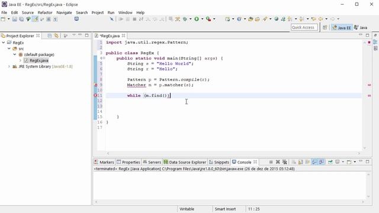
Task: Open the Open Console dropdown arrow
Action: tap(355, 162)
